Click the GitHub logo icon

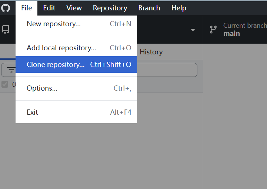pyautogui.click(x=6, y=8)
